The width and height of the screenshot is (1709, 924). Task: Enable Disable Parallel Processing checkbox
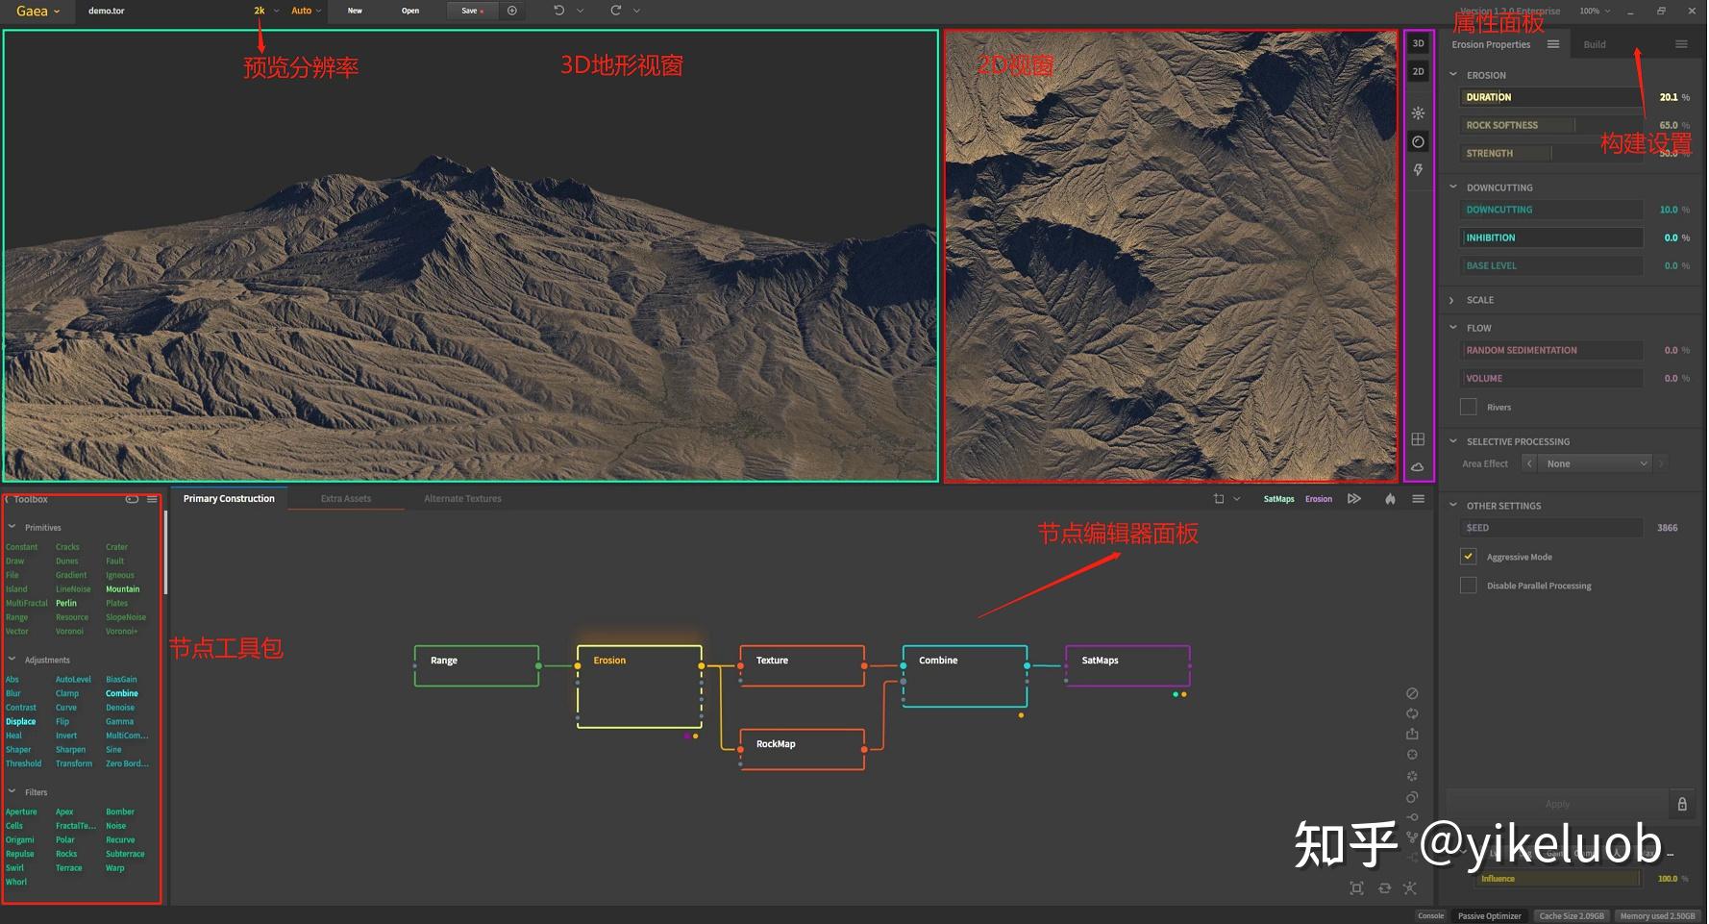click(1468, 586)
